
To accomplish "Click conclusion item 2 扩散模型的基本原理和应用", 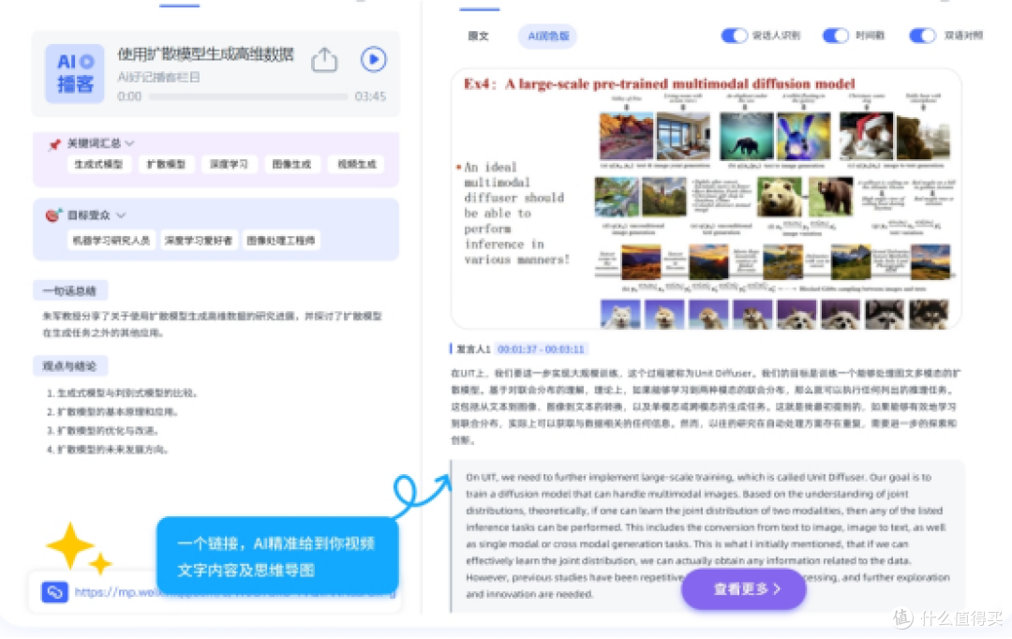I will (112, 412).
